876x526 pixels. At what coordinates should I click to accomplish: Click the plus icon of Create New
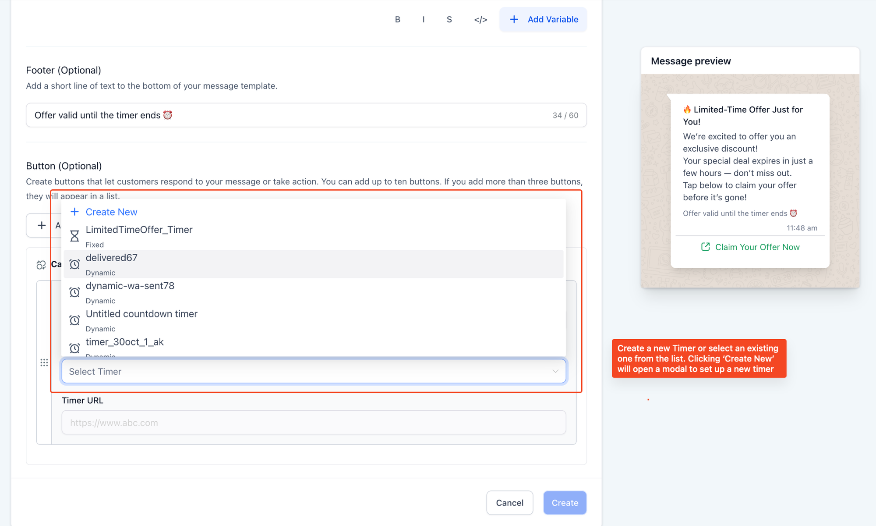pos(74,212)
